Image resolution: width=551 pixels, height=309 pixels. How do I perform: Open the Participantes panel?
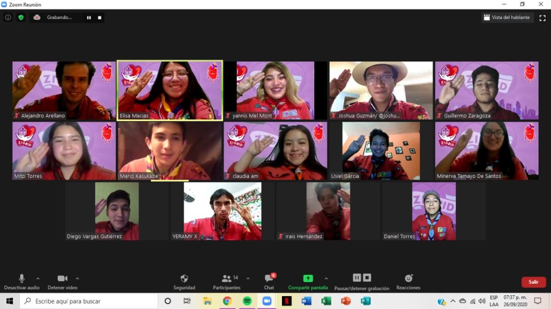[x=226, y=279]
